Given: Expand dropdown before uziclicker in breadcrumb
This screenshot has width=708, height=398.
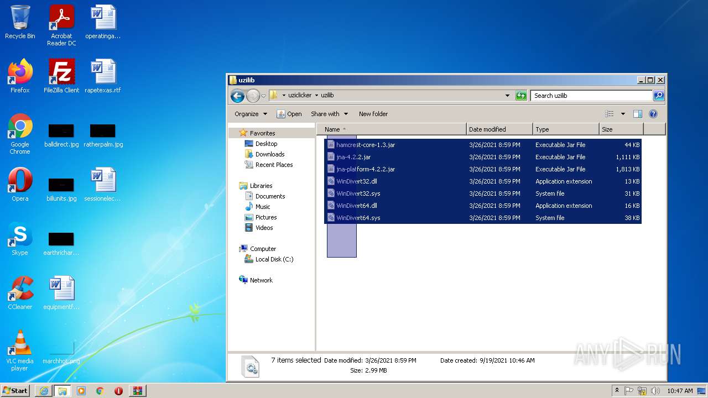Looking at the screenshot, I should click(284, 95).
